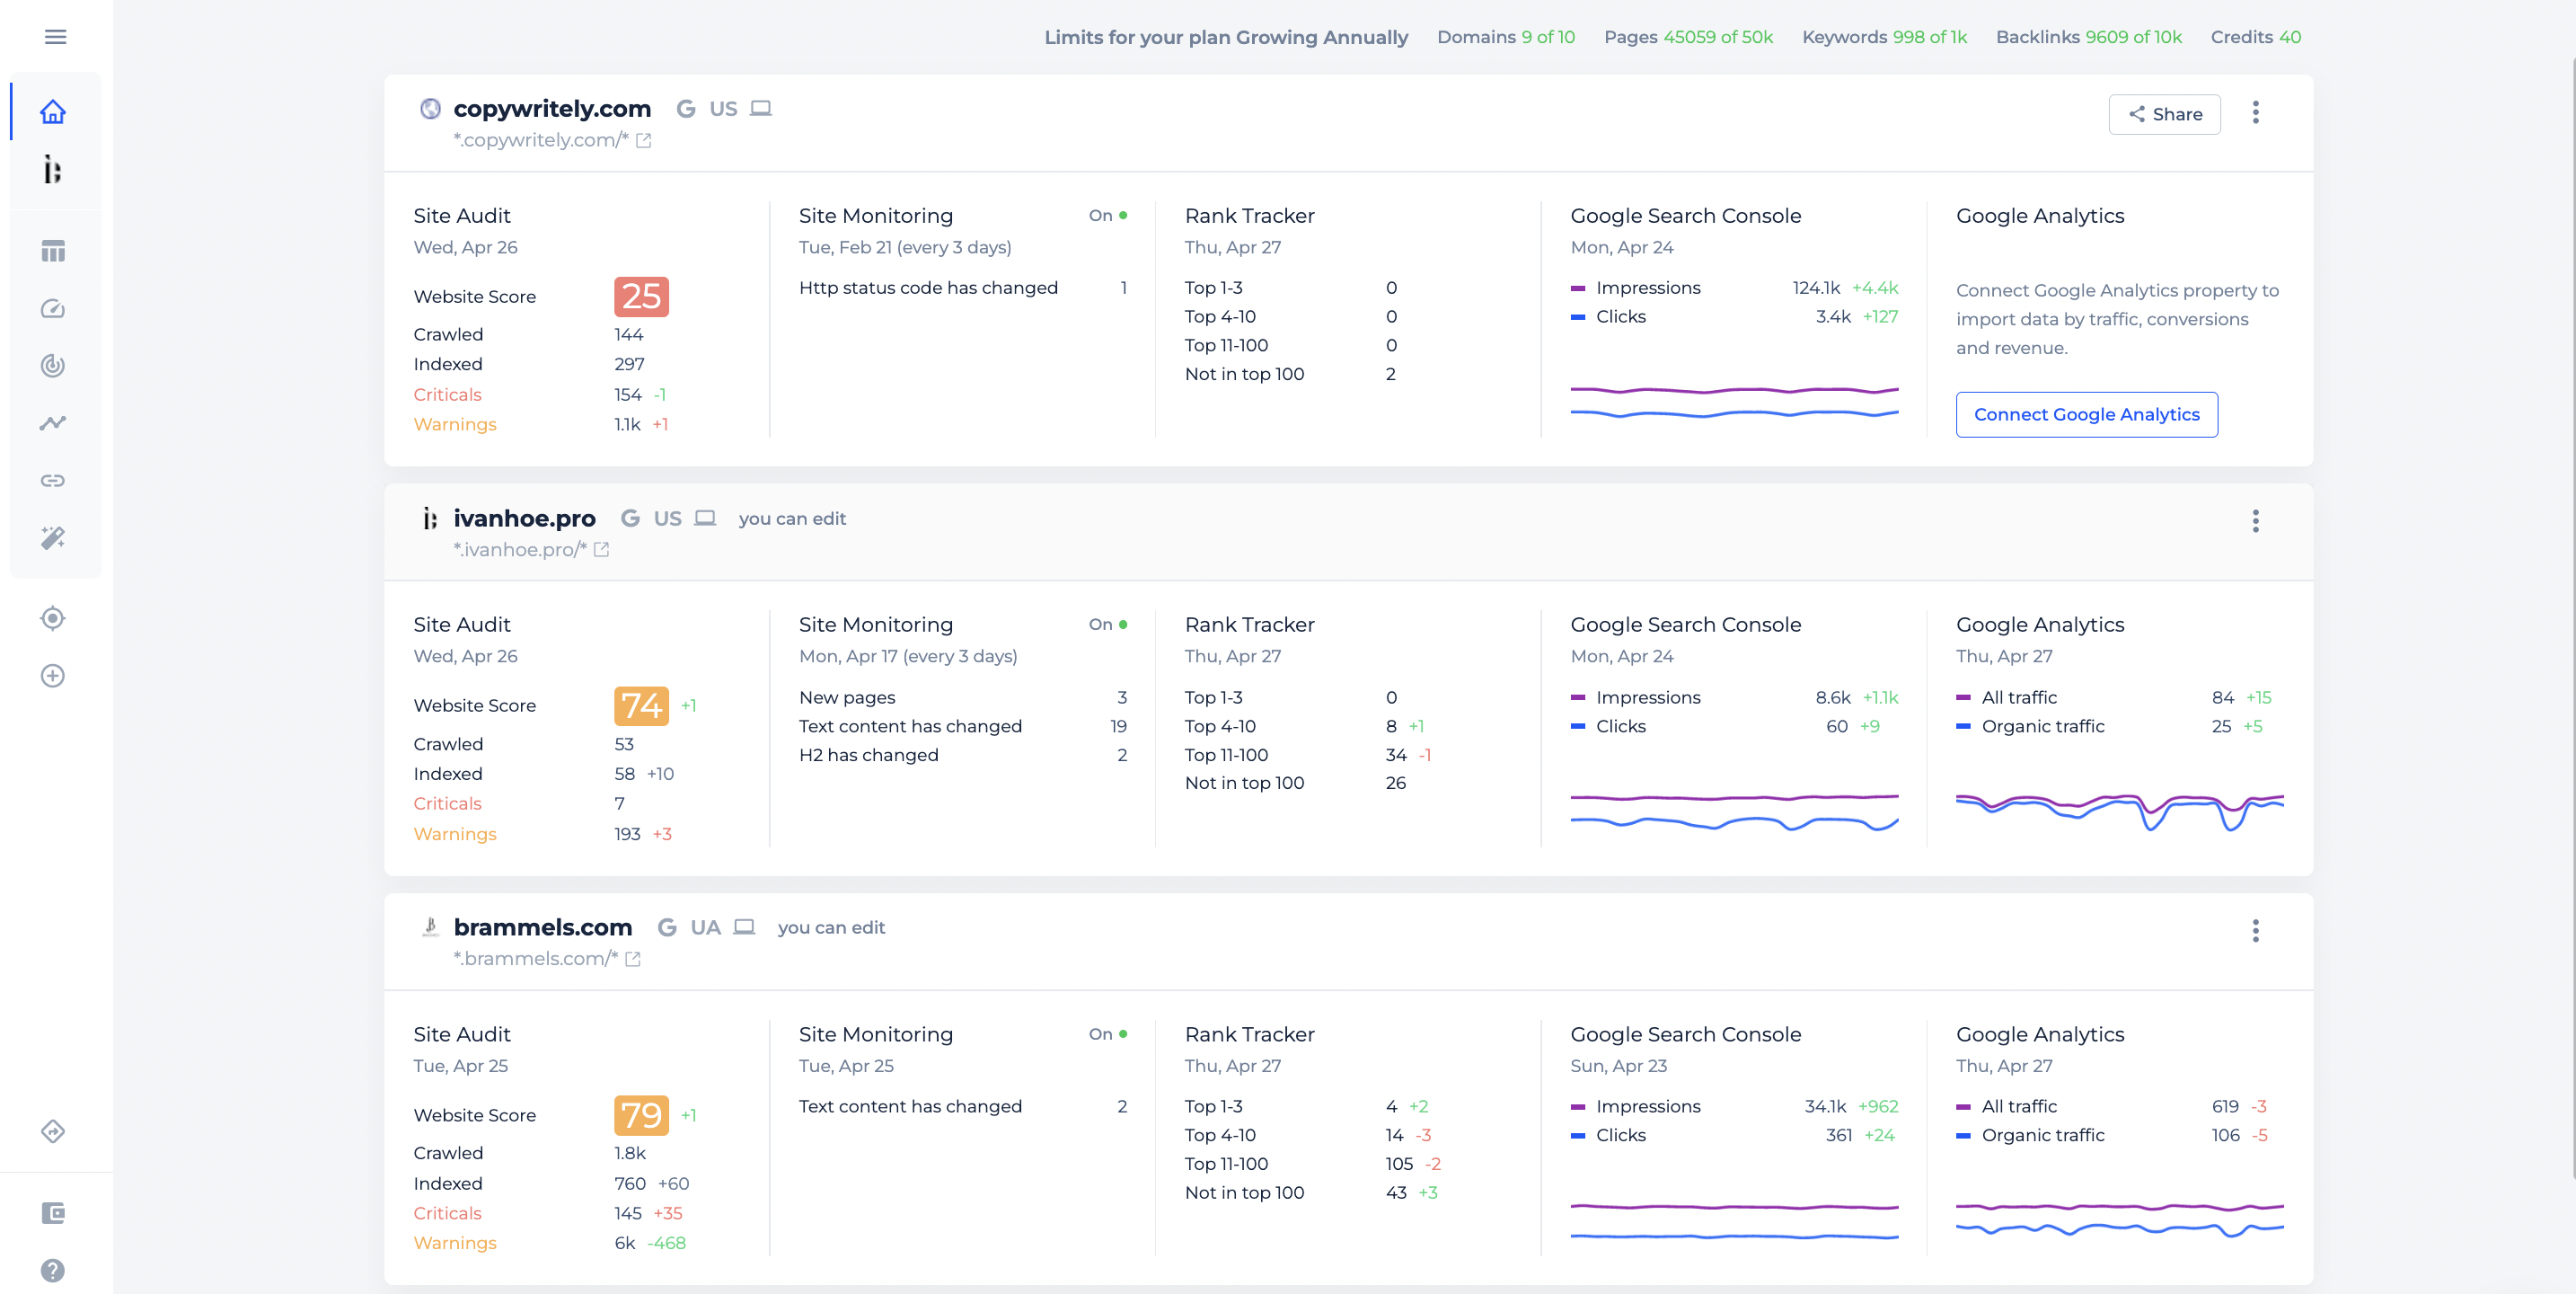Click the Connect Google Analytics button
The image size is (2576, 1294).
2086,414
